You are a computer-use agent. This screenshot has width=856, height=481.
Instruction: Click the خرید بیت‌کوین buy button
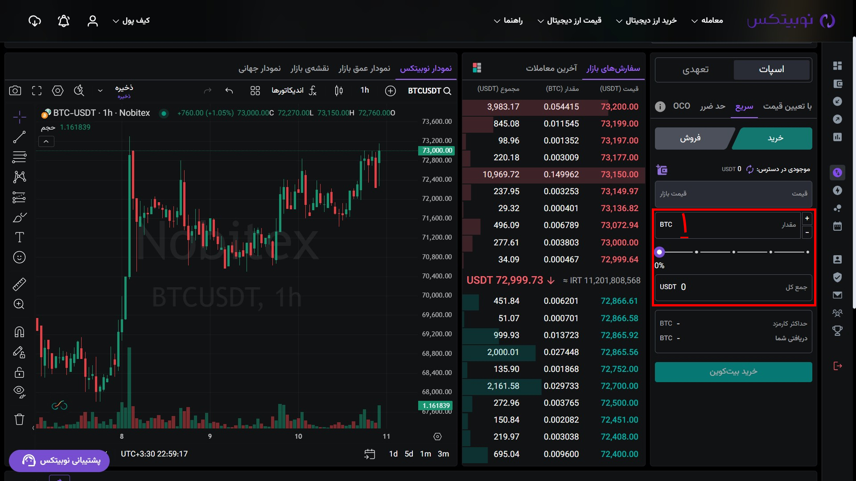[x=733, y=372]
